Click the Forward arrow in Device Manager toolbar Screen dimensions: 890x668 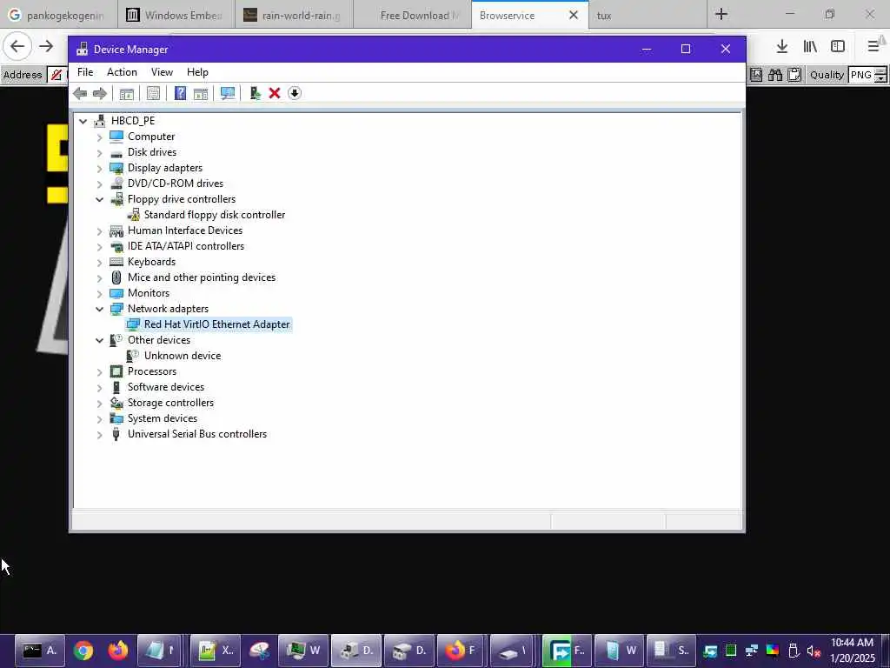click(100, 93)
